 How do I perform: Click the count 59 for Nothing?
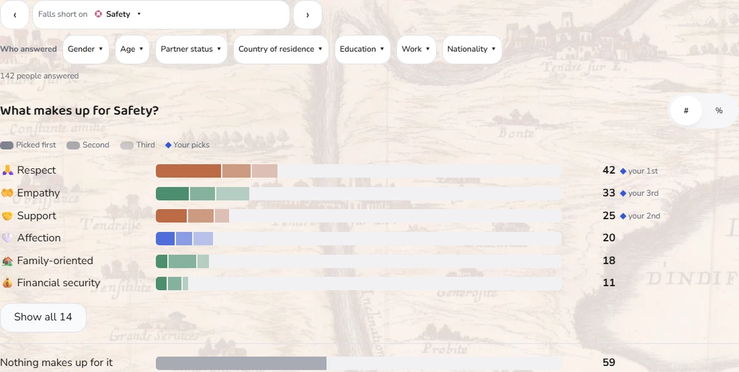pos(609,363)
